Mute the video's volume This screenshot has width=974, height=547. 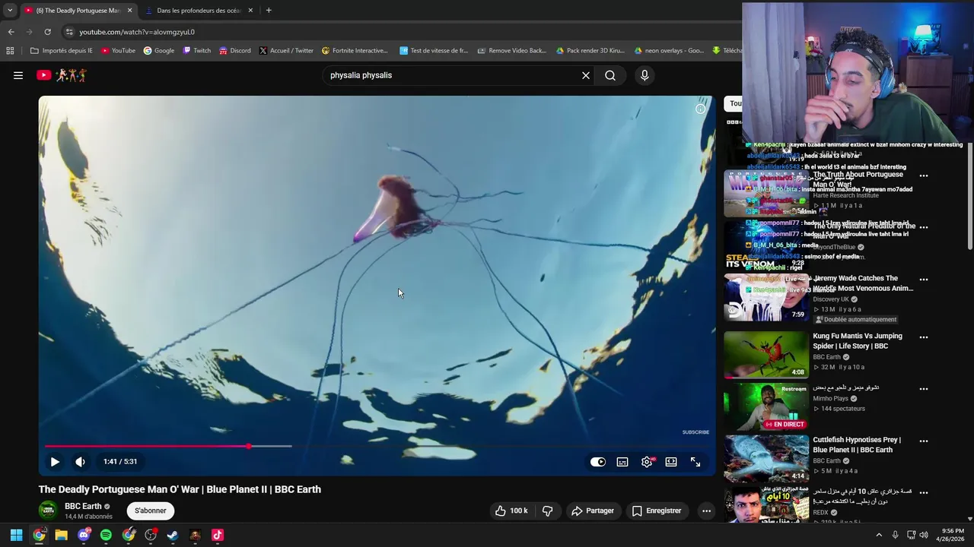point(80,461)
